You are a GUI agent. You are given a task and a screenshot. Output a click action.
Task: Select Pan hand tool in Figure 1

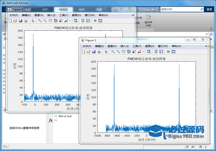click(50, 21)
